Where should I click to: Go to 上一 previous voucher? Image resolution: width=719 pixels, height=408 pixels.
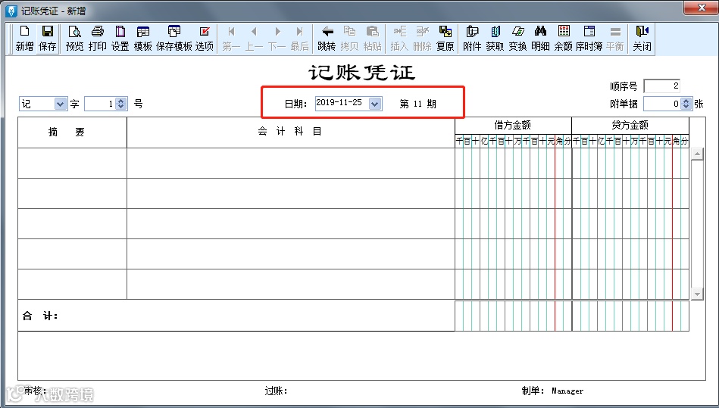254,39
